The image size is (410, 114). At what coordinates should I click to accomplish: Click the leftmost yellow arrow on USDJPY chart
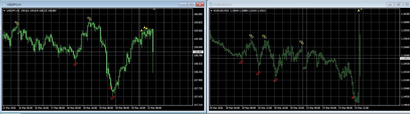pos(17,23)
